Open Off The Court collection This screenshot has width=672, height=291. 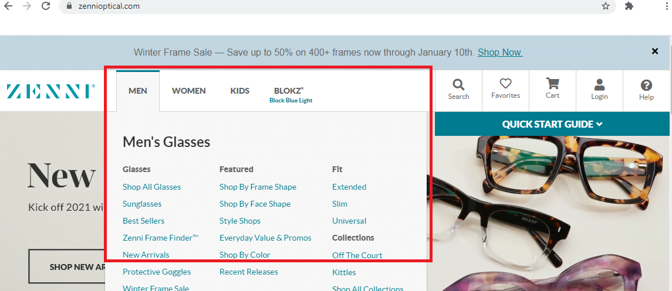point(357,255)
